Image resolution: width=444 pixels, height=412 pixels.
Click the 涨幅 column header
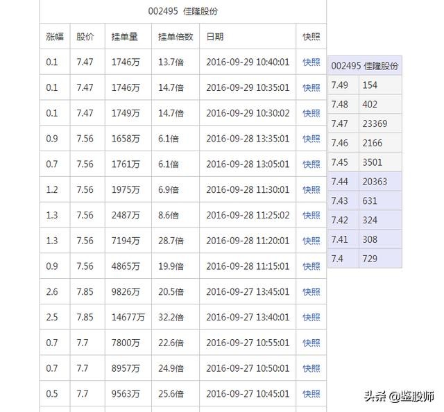[55, 37]
